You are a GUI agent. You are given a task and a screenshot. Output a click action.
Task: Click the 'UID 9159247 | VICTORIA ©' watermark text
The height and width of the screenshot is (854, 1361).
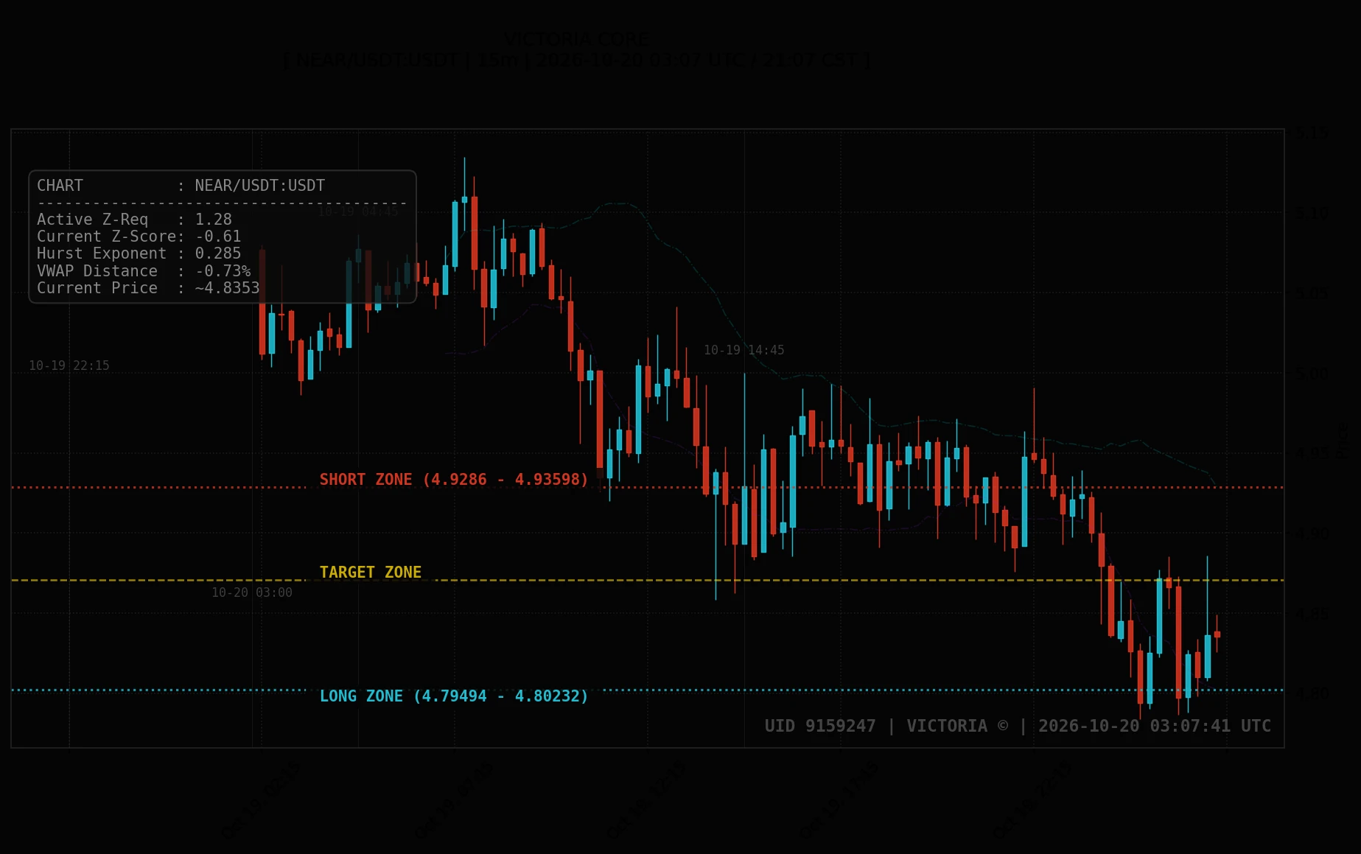pyautogui.click(x=886, y=726)
